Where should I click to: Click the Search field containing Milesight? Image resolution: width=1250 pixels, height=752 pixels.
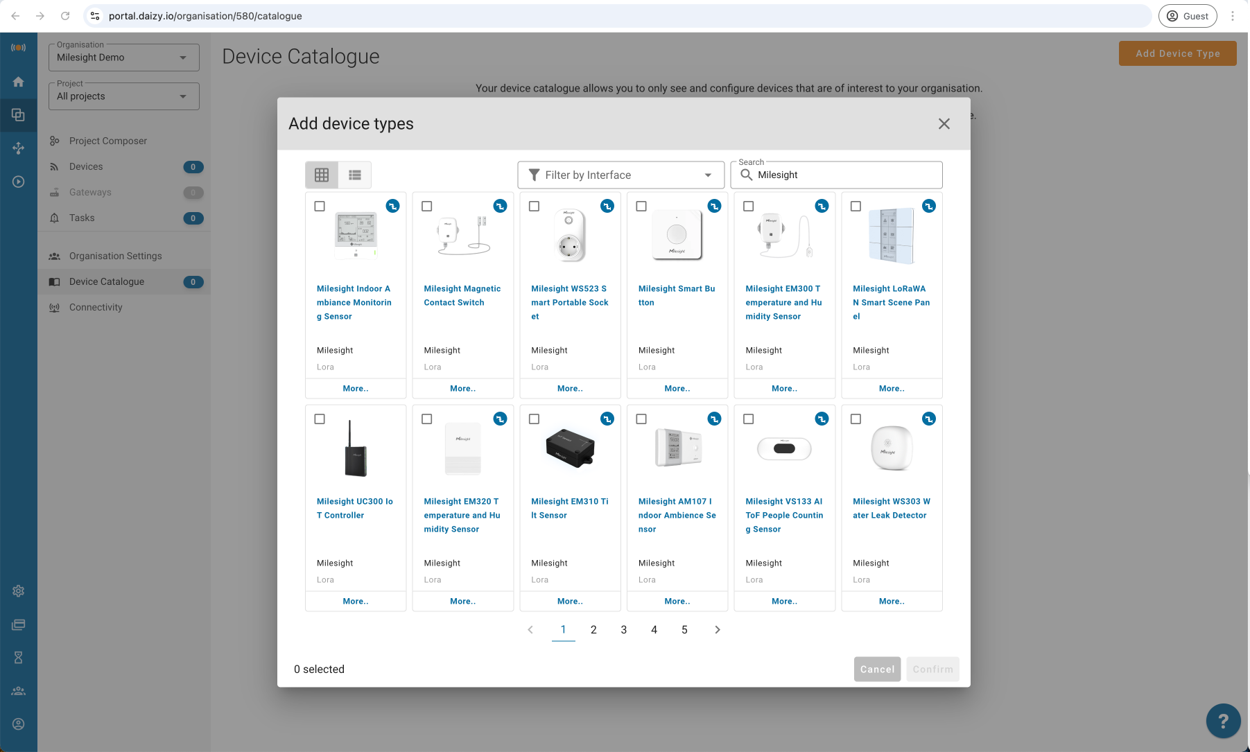click(x=837, y=175)
